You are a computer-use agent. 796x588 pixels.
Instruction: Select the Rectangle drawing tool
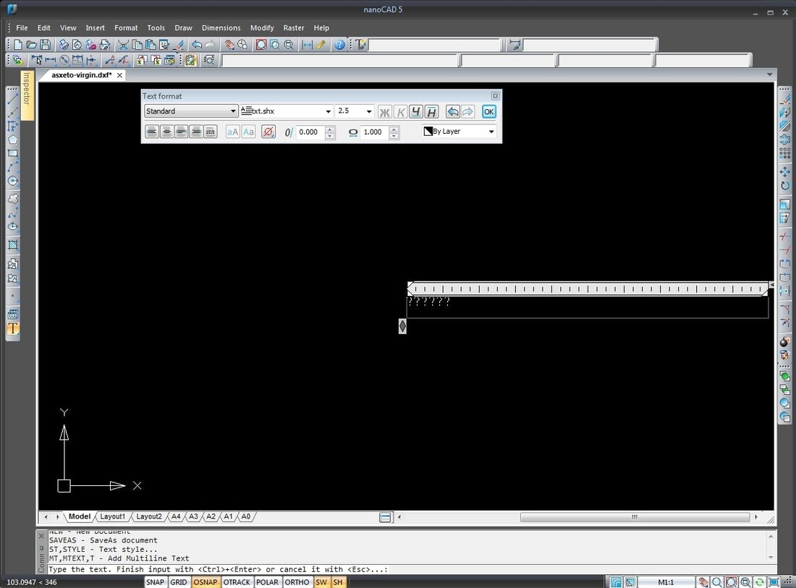tap(12, 153)
